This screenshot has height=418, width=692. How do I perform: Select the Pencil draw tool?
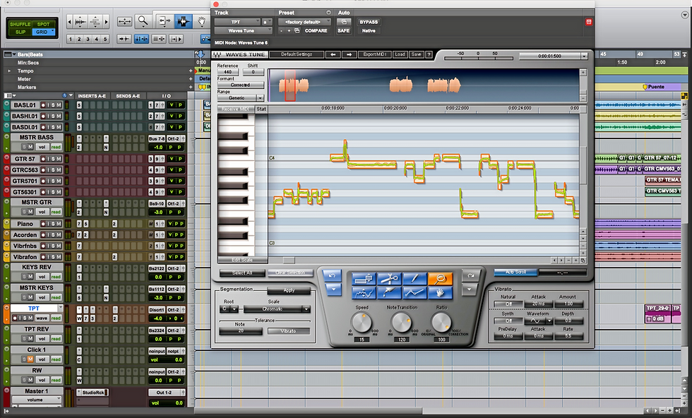coord(415,279)
